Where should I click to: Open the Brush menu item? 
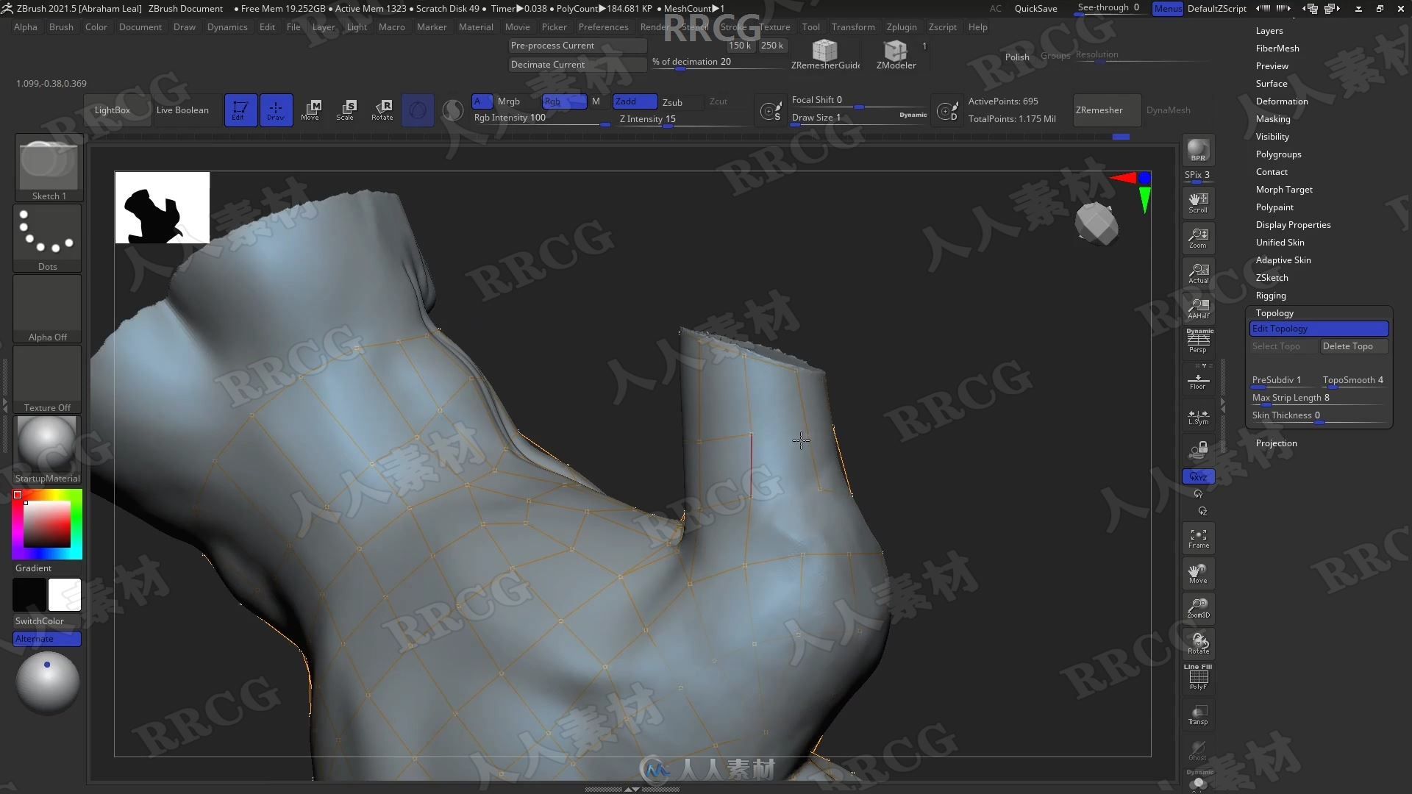pyautogui.click(x=60, y=26)
